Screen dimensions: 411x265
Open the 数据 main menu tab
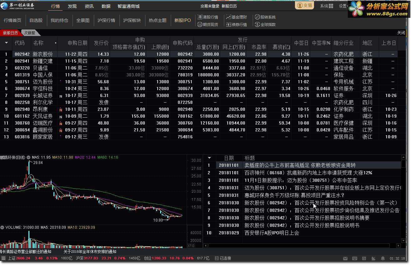pos(106,6)
